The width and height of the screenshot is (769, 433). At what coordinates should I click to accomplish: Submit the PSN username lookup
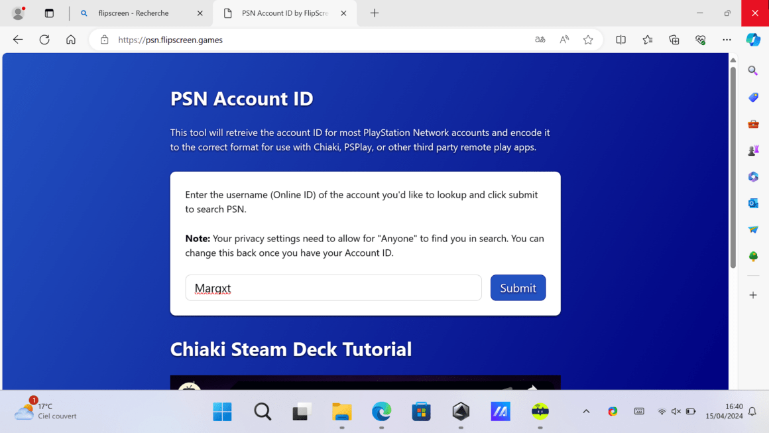pyautogui.click(x=518, y=288)
